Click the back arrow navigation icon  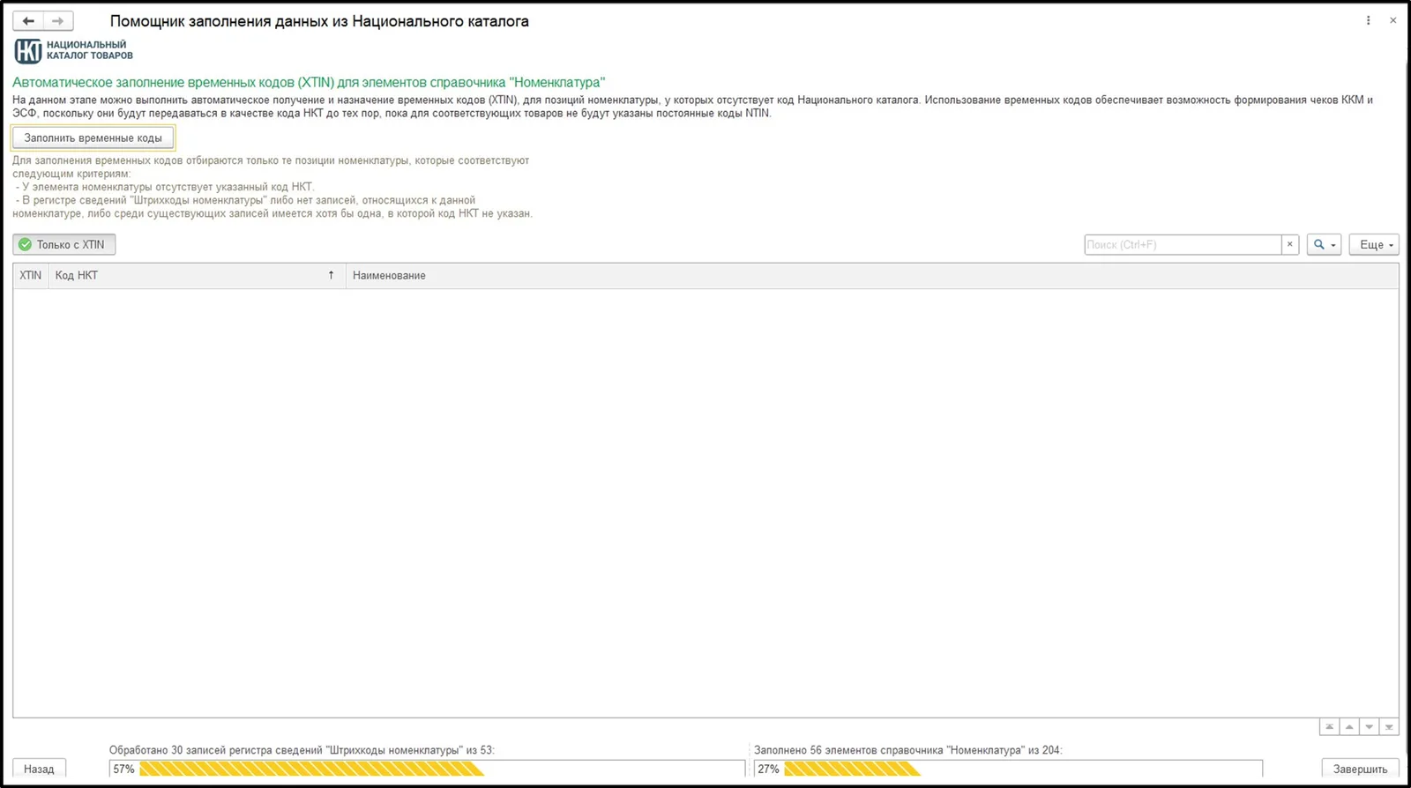(28, 21)
